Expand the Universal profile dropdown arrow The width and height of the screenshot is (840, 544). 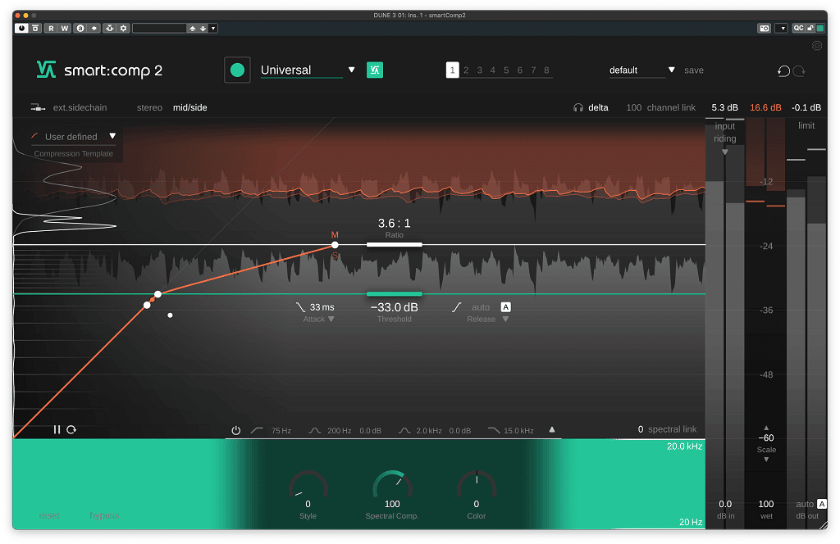[351, 70]
